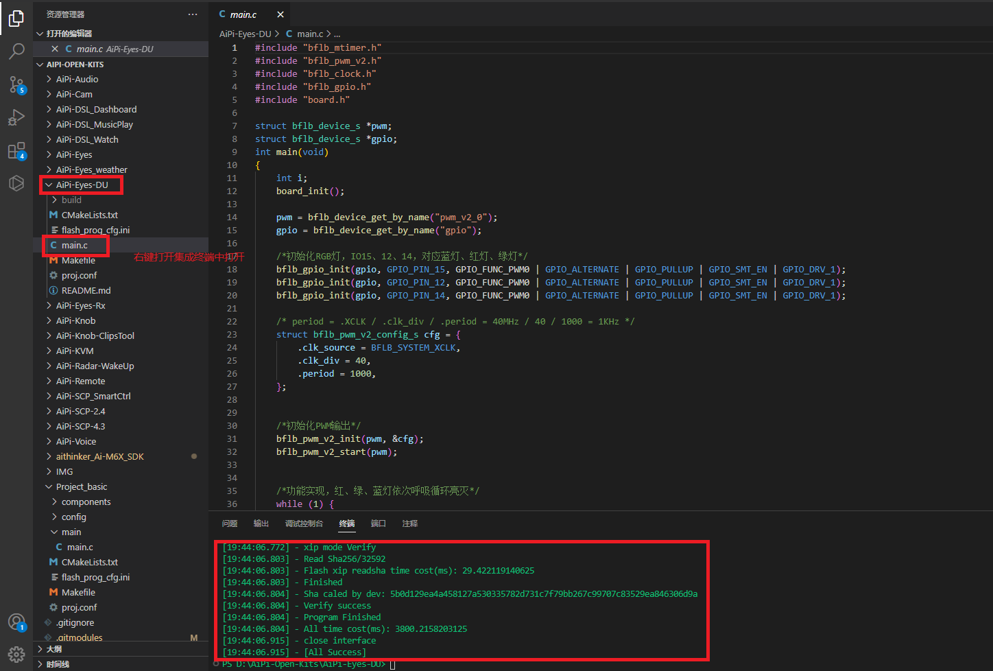Expand the AiPi-Eyes_weather folder
The width and height of the screenshot is (993, 671).
click(x=121, y=169)
